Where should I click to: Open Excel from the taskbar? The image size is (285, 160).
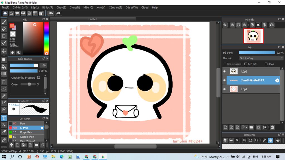[70, 157]
